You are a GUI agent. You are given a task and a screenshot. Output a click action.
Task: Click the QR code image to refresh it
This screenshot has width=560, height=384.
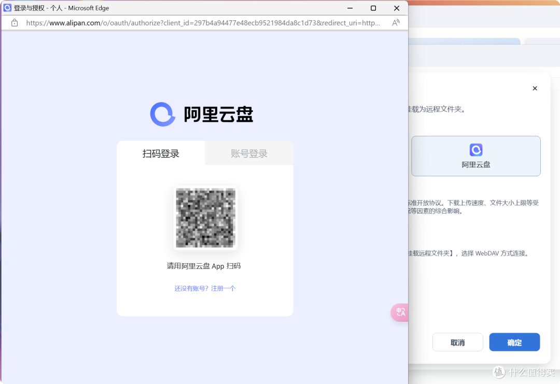tap(205, 218)
